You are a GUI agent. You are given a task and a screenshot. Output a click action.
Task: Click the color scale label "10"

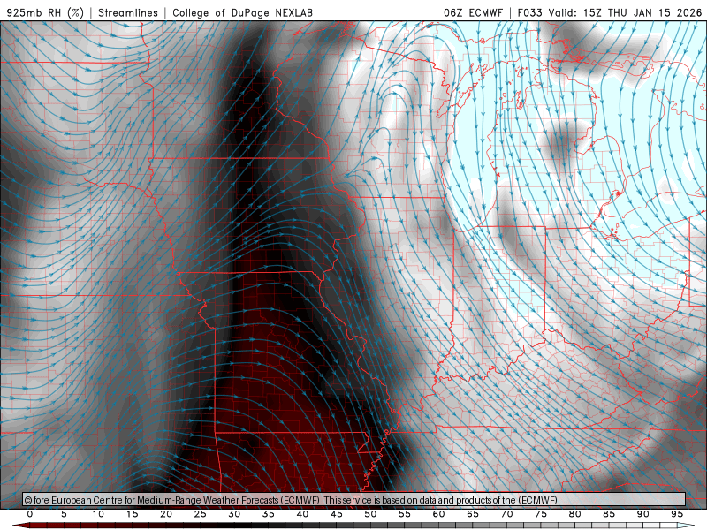click(98, 514)
